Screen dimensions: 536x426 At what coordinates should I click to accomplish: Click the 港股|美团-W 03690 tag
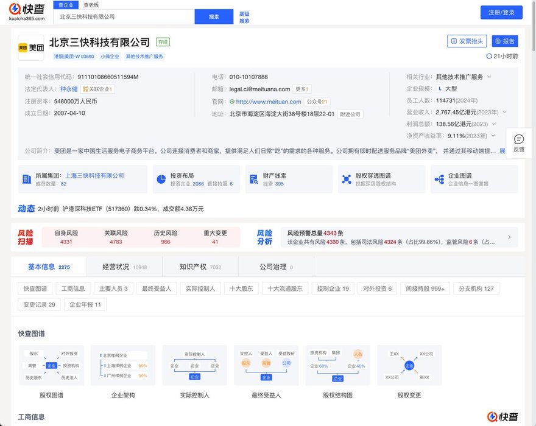click(74, 57)
